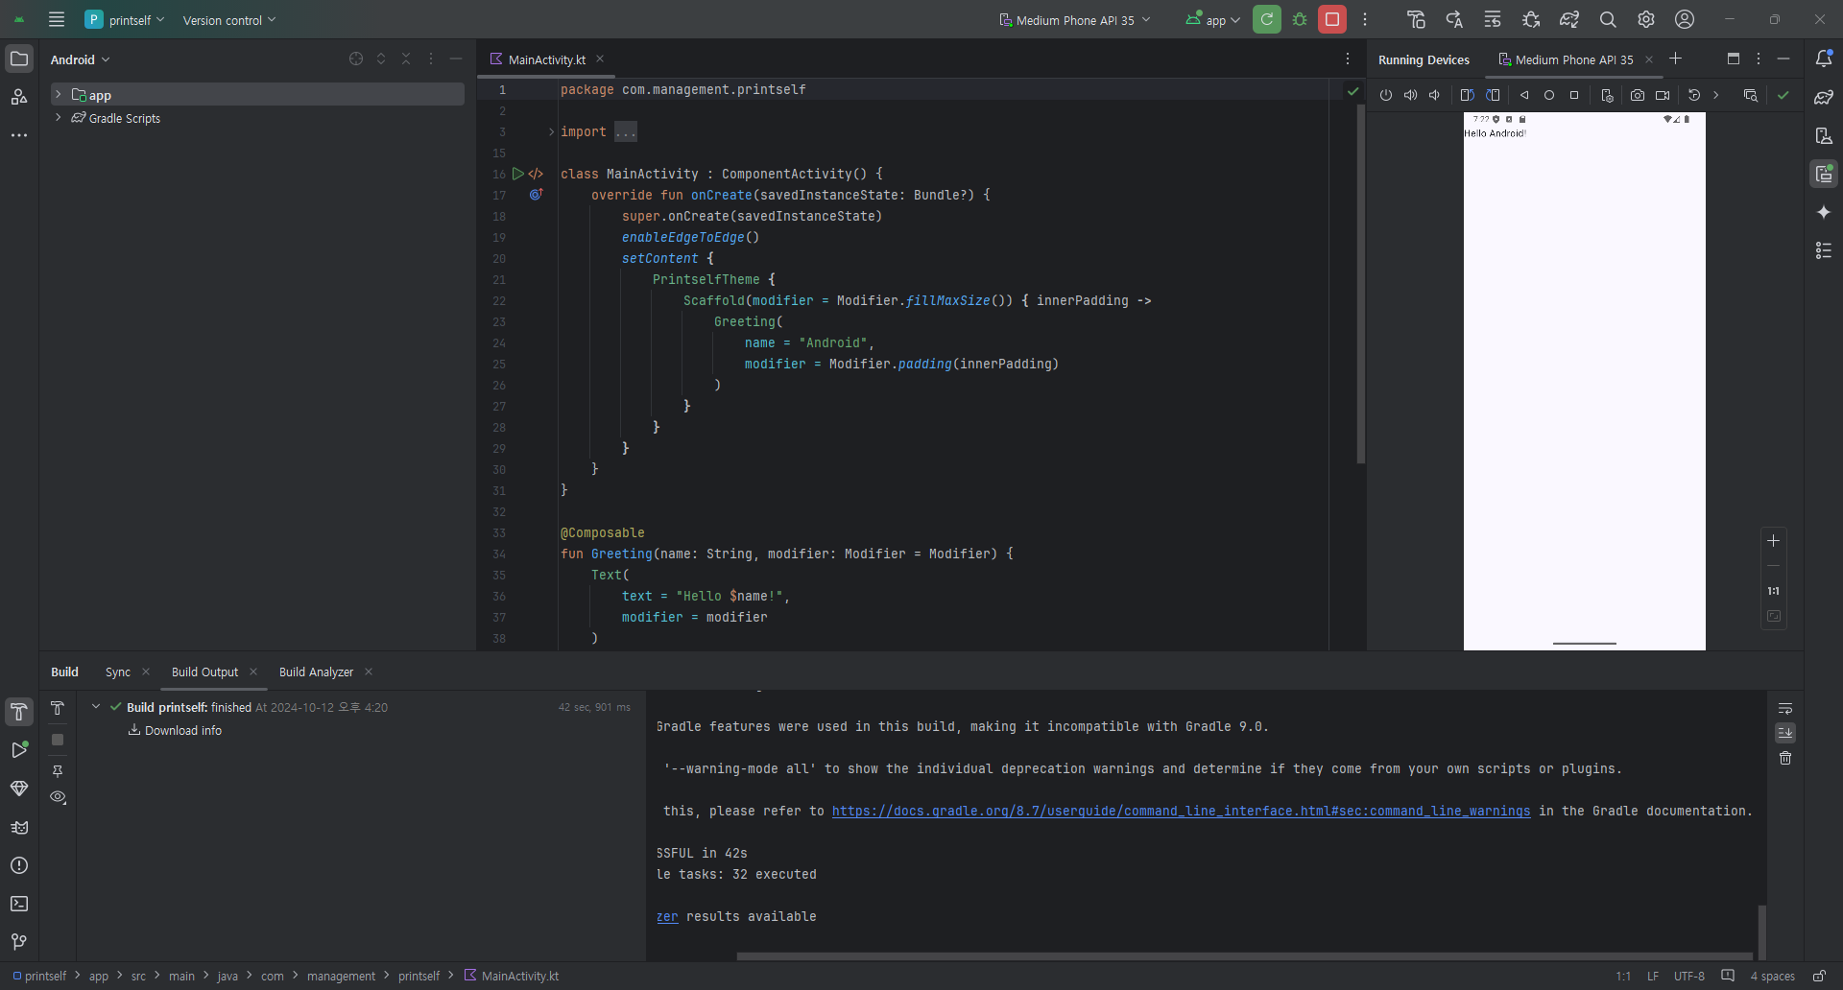1843x990 pixels.
Task: Open the Resource Manager sidebar tool
Action: (x=19, y=97)
